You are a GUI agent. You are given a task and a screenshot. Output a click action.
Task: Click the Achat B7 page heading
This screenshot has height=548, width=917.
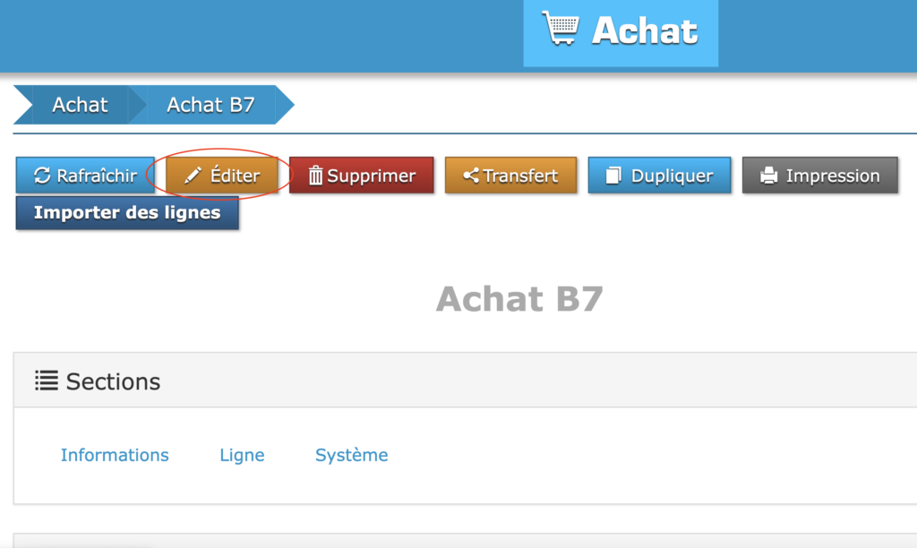click(519, 298)
